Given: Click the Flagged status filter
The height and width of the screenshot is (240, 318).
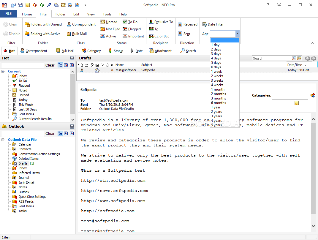Looking at the screenshot, I should (132, 29).
